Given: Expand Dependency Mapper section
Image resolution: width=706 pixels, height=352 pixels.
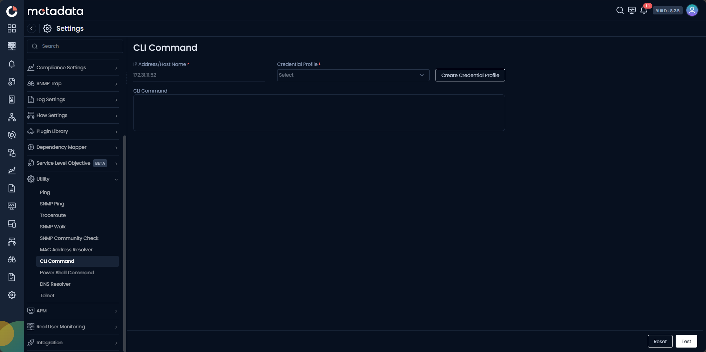Looking at the screenshot, I should tap(73, 147).
